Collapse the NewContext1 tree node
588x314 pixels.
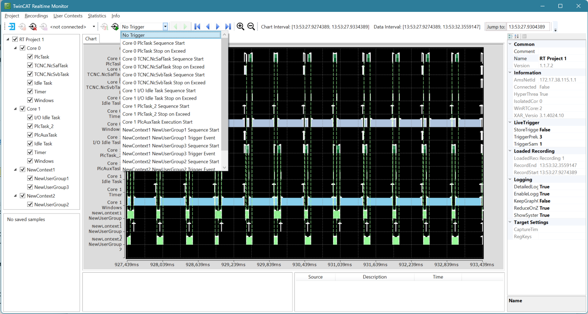[x=16, y=170]
